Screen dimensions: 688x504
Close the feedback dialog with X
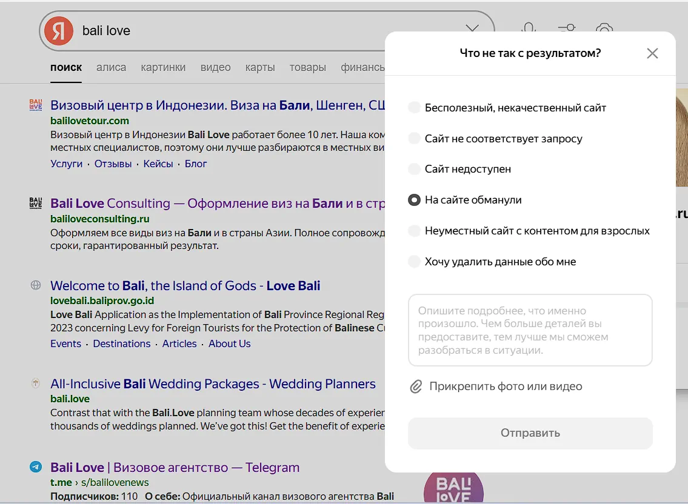point(652,53)
